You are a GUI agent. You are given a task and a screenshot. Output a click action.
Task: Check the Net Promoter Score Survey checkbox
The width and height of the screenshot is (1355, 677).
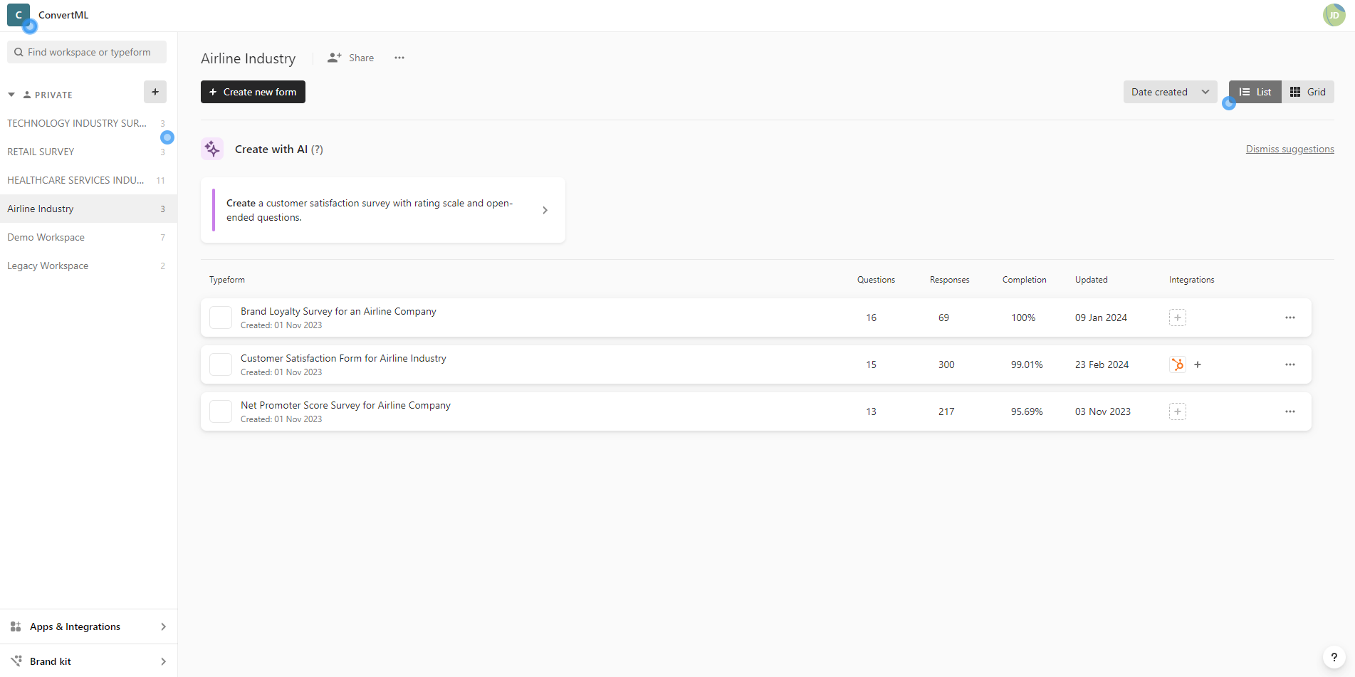coord(221,411)
